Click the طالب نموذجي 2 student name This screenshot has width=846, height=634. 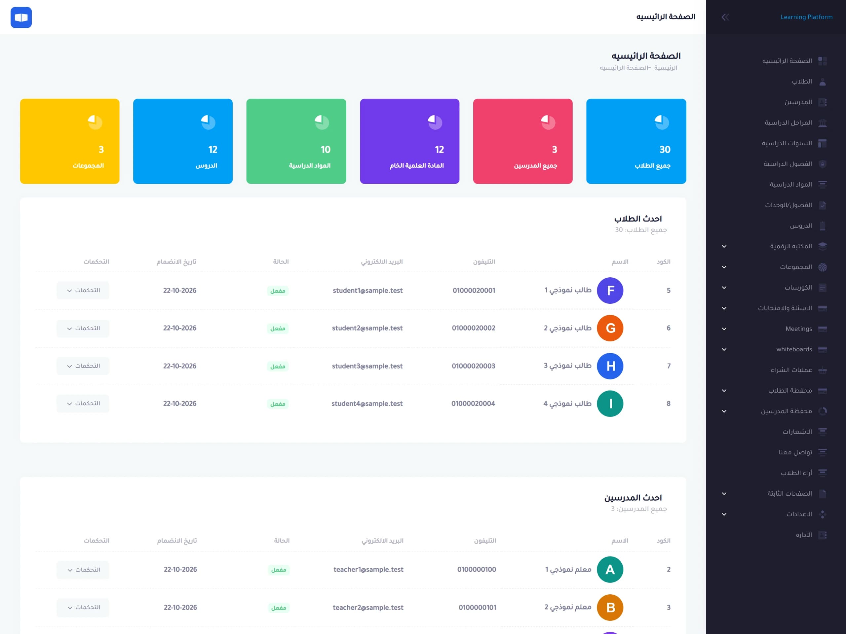(567, 328)
